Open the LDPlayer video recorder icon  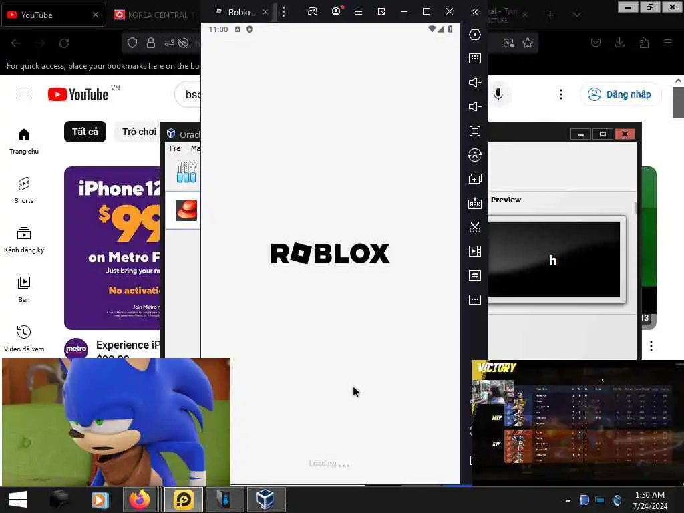point(475,251)
